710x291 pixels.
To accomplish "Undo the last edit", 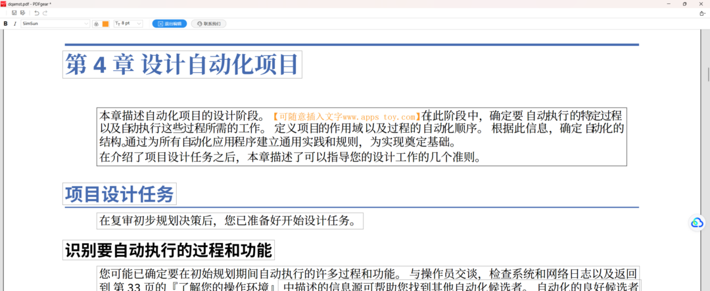I will (37, 13).
